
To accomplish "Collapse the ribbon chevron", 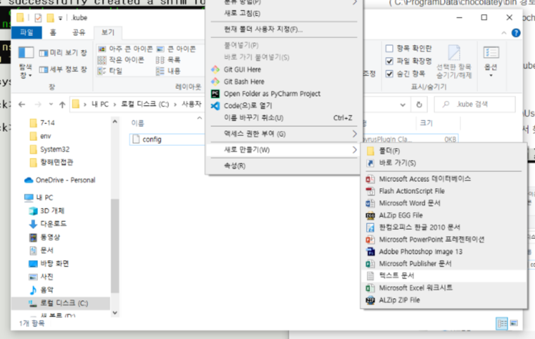I will point(503,33).
